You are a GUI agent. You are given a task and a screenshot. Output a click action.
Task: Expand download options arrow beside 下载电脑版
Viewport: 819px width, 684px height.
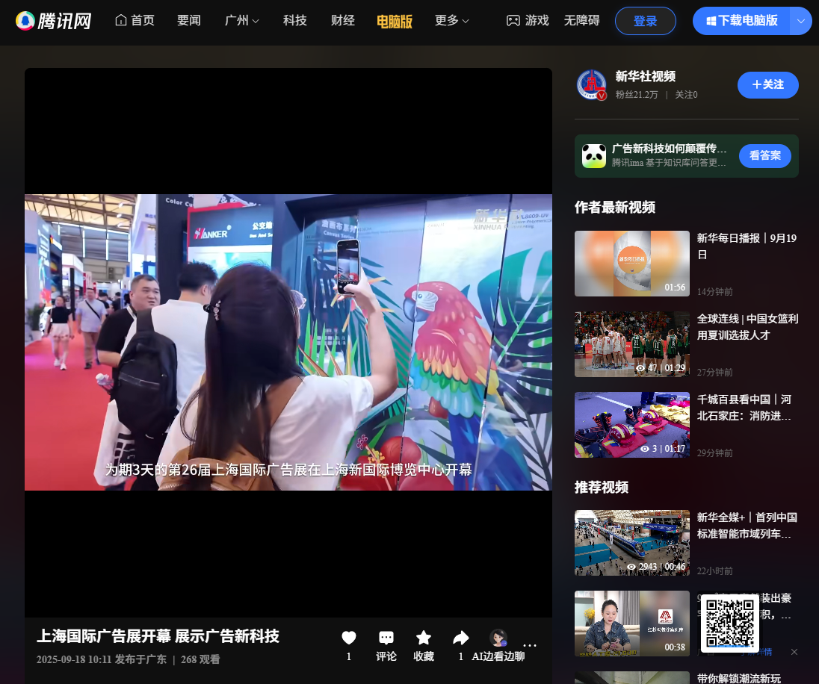point(801,21)
